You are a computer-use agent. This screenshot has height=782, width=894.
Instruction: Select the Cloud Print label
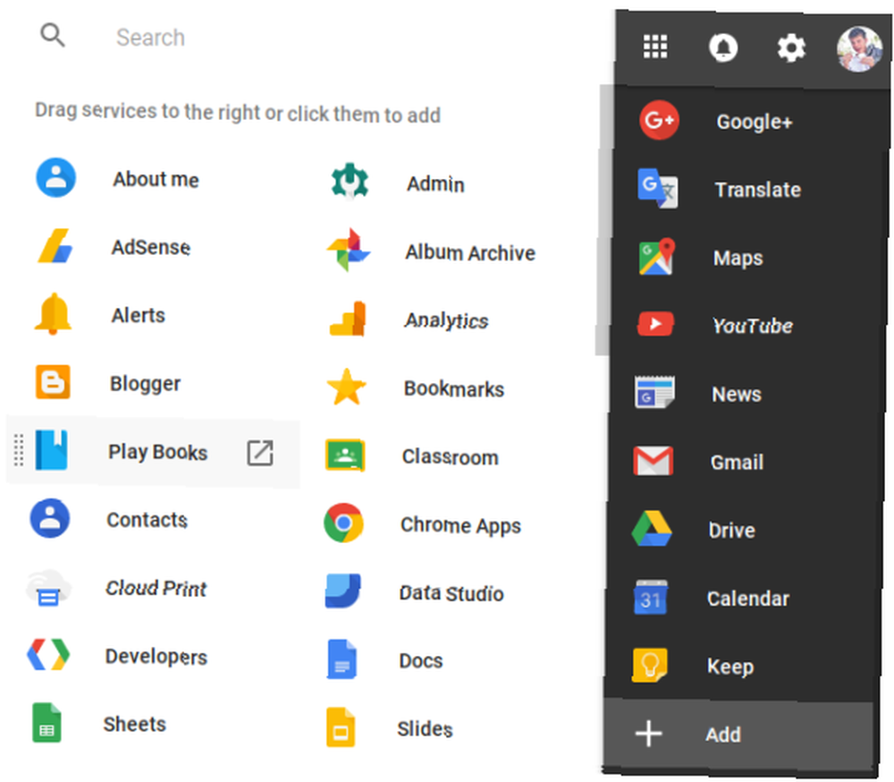[x=156, y=588]
